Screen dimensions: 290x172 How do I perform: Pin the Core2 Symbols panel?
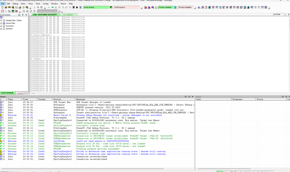(23, 15)
